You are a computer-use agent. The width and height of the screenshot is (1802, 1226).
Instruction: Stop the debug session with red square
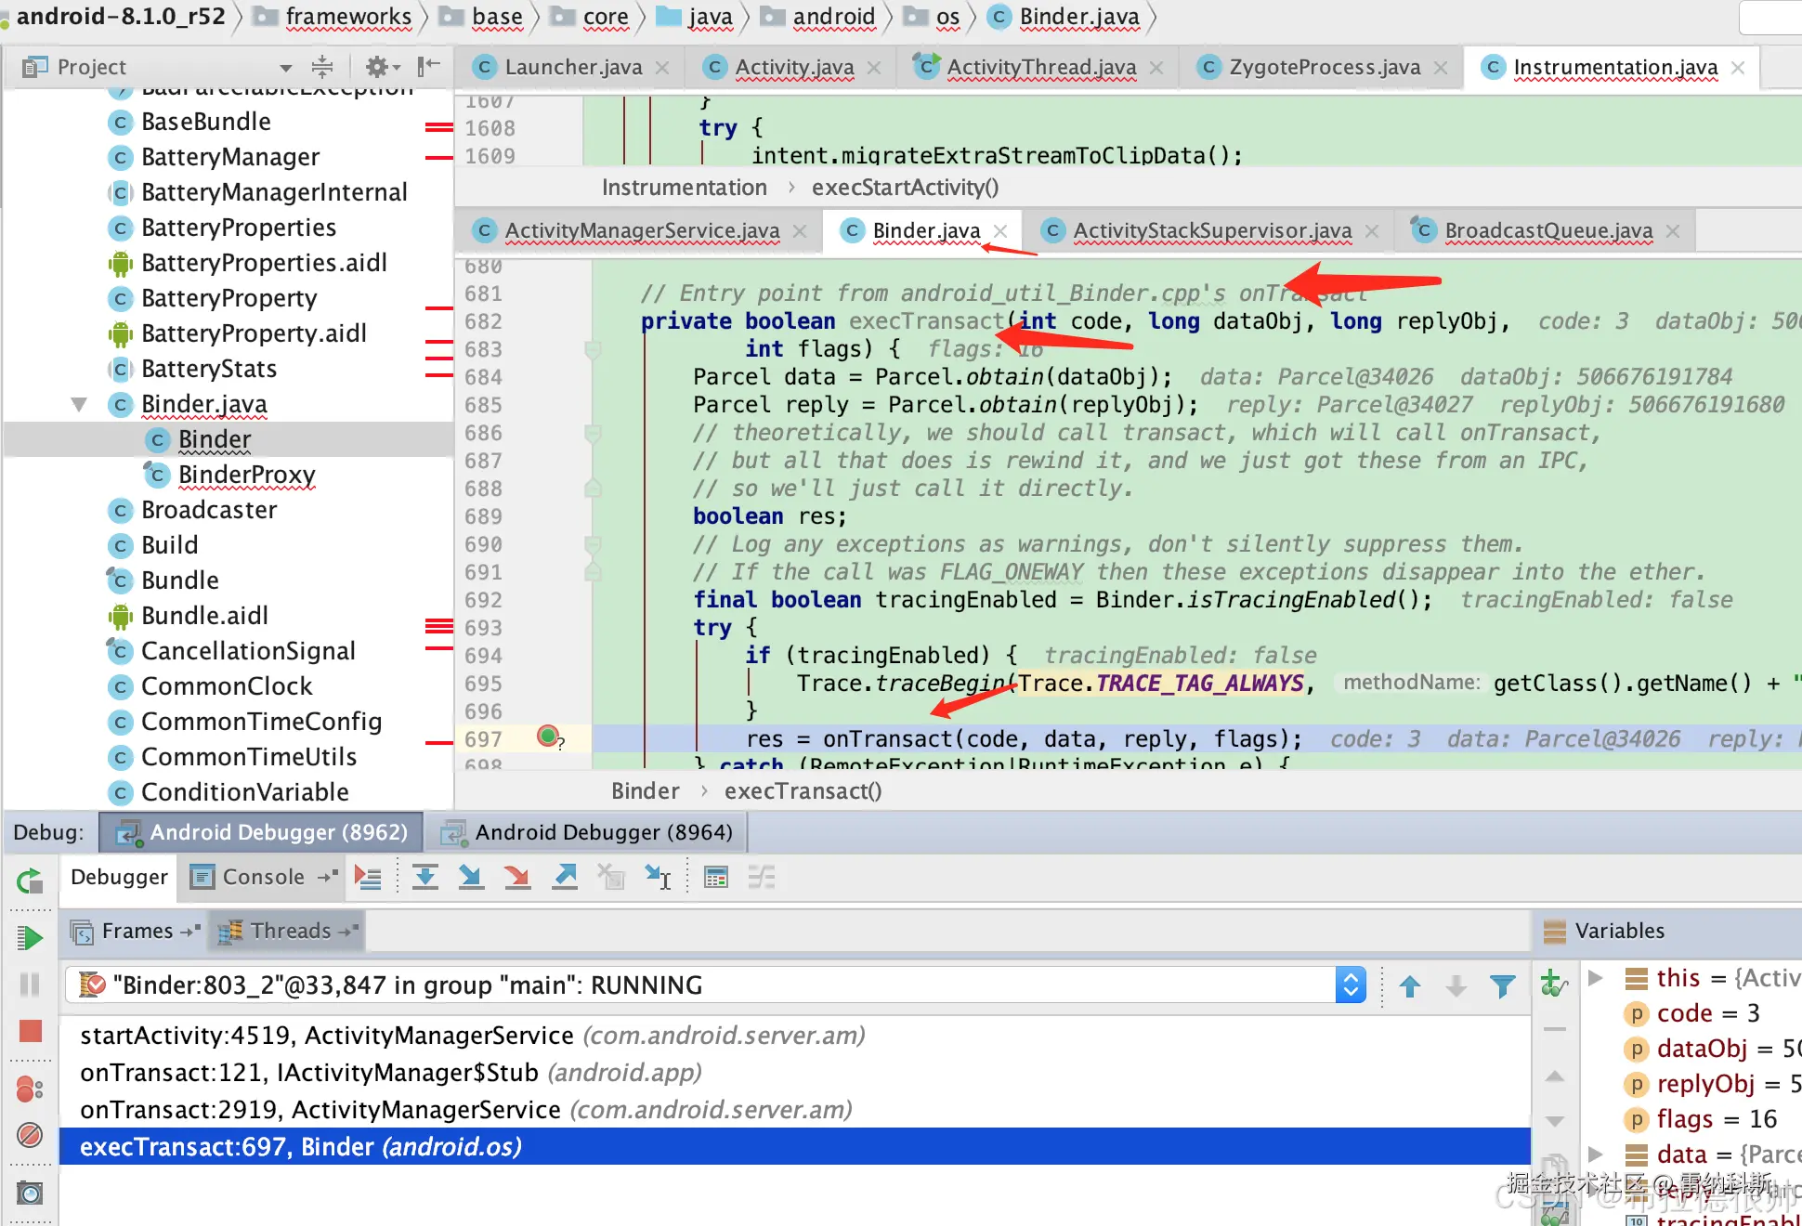point(31,1031)
